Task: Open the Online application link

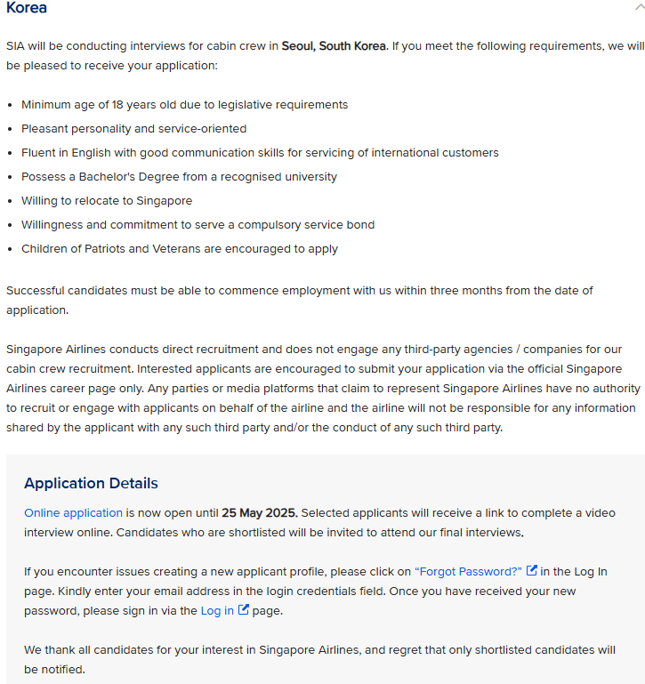Action: tap(73, 513)
